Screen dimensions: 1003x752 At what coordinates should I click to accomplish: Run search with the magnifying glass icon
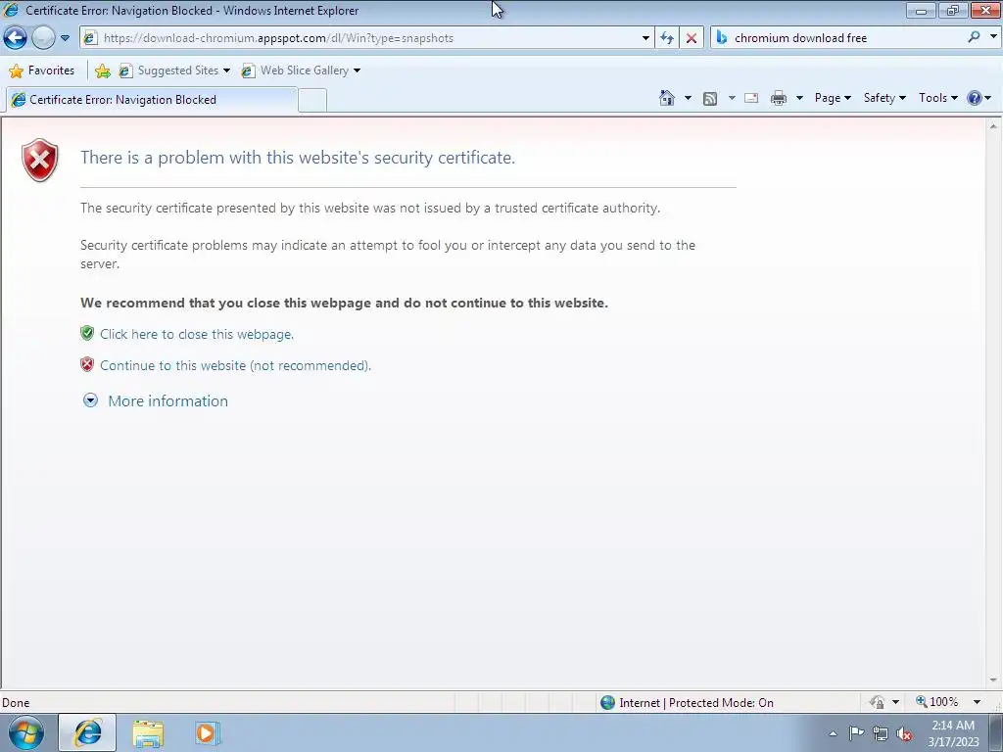(x=975, y=37)
